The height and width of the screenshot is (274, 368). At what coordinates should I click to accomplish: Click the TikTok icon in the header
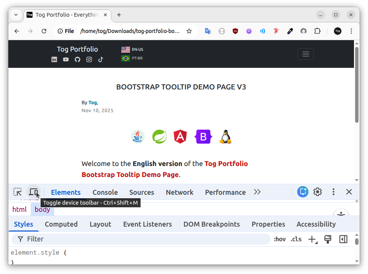tap(100, 59)
